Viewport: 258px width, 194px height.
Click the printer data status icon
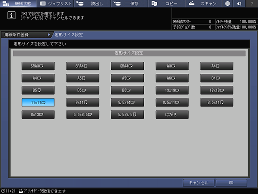[21, 191]
